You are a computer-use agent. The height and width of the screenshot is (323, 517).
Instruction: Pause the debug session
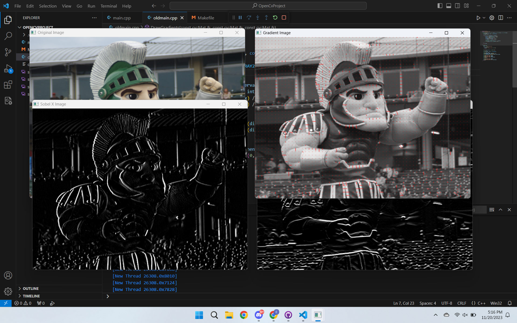(240, 17)
